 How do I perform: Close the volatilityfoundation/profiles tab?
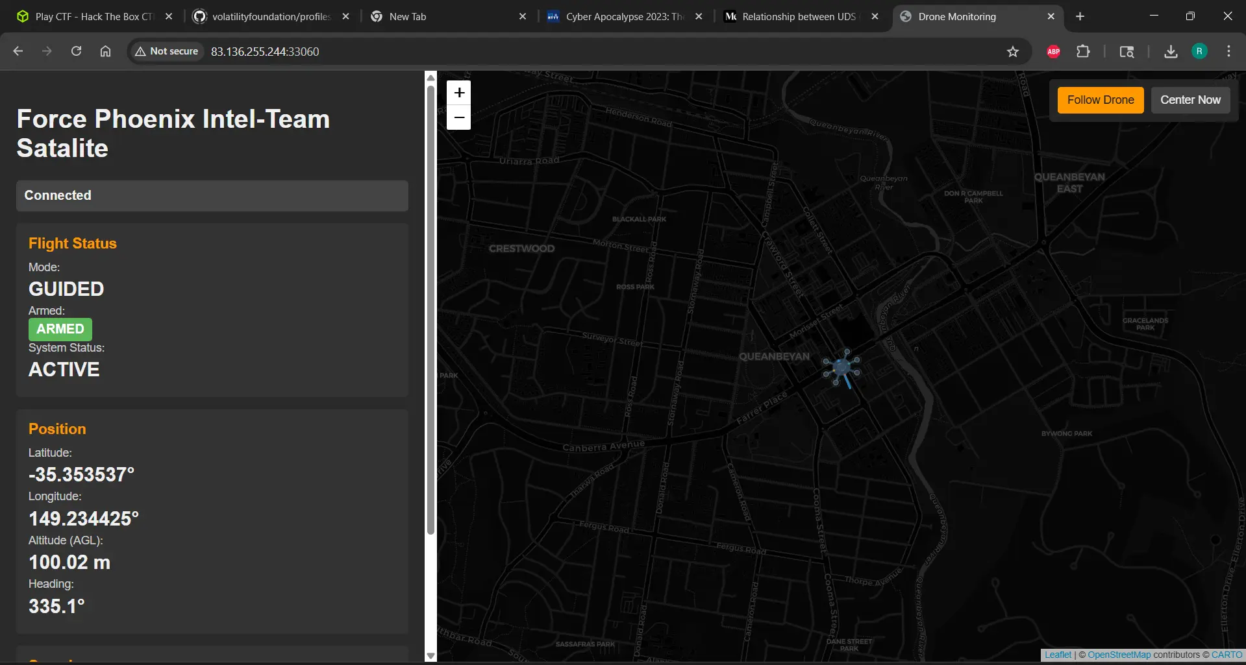click(345, 17)
